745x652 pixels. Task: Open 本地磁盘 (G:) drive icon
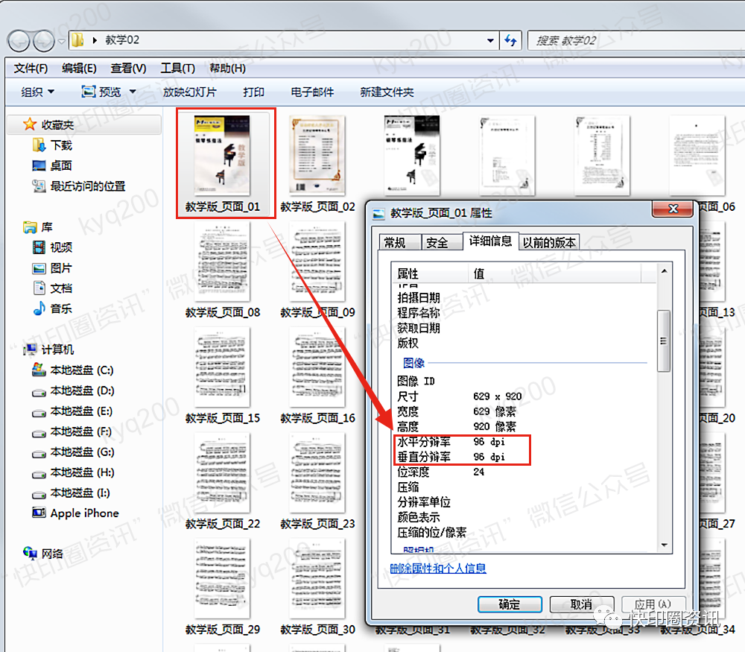click(x=39, y=454)
